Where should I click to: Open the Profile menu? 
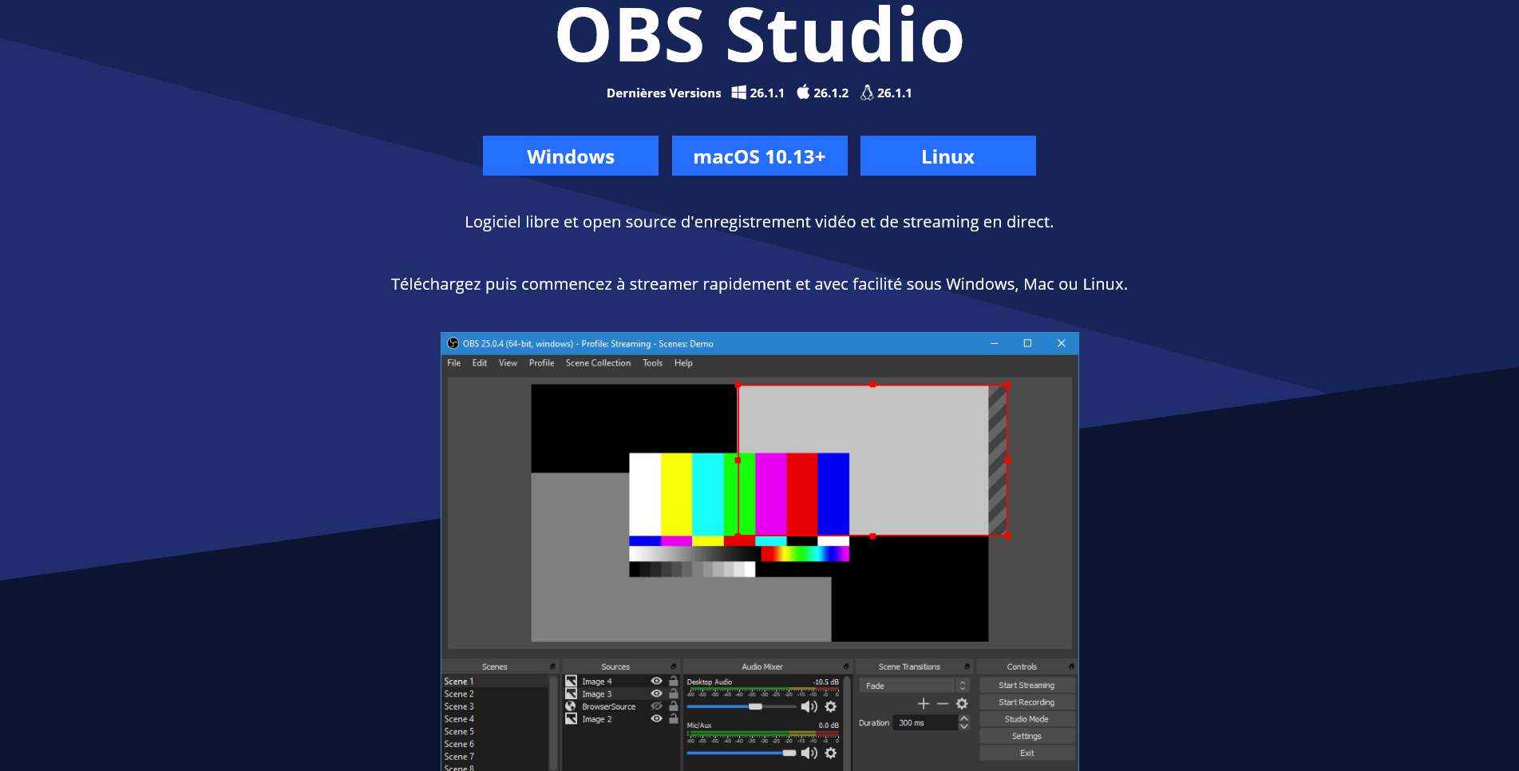coord(541,363)
